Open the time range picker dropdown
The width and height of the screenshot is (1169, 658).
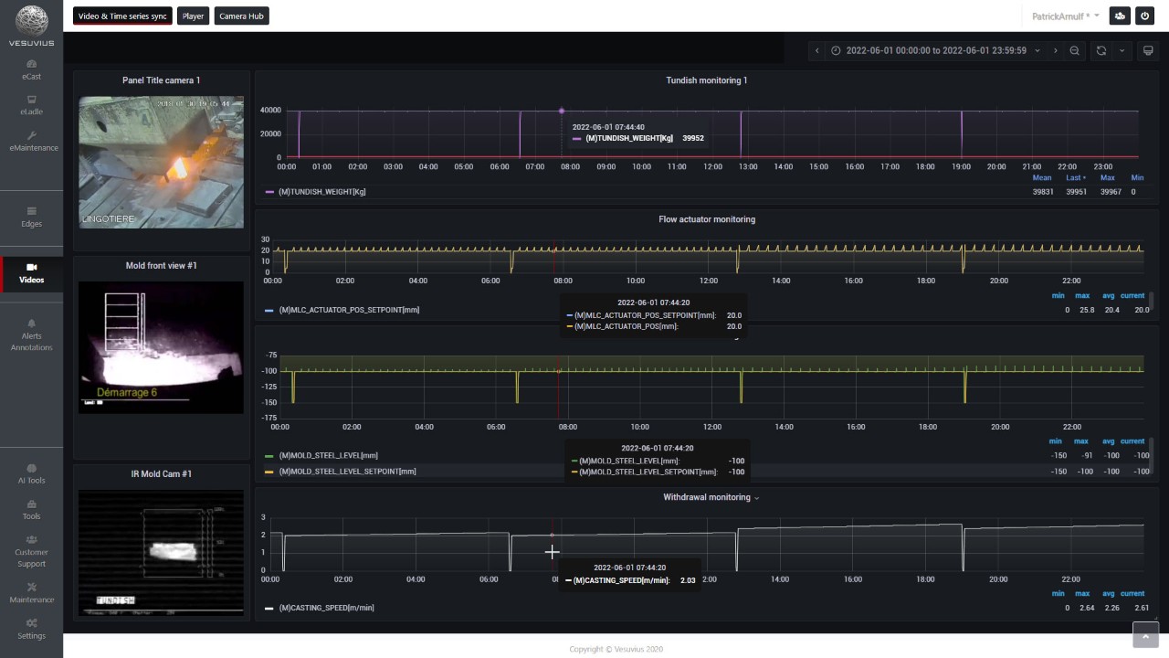(936, 51)
